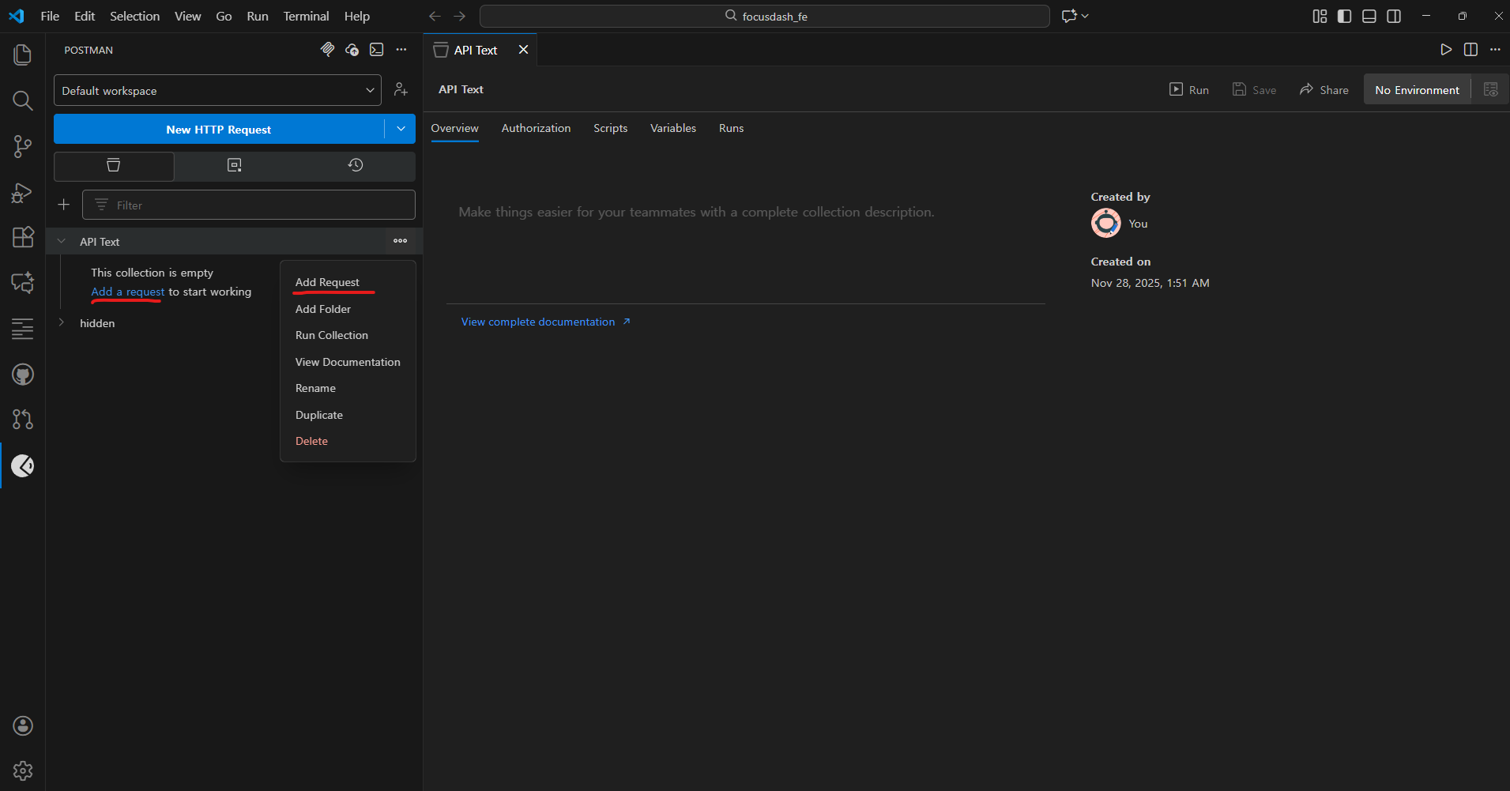The height and width of the screenshot is (791, 1510).
Task: Toggle the primary side bar layout
Action: [x=1345, y=16]
